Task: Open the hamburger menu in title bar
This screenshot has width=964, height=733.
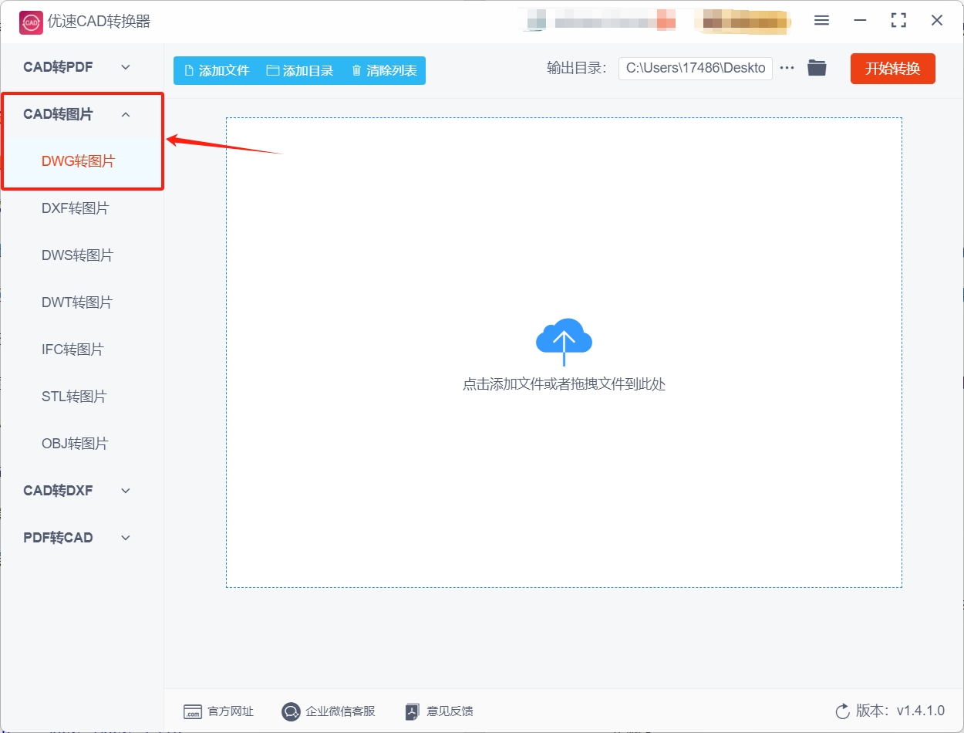Action: tap(821, 21)
